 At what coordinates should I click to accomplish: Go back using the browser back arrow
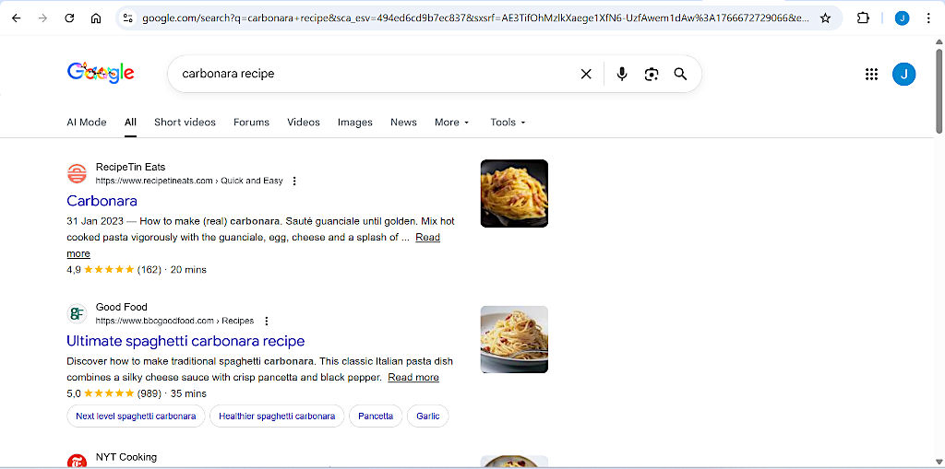tap(17, 18)
